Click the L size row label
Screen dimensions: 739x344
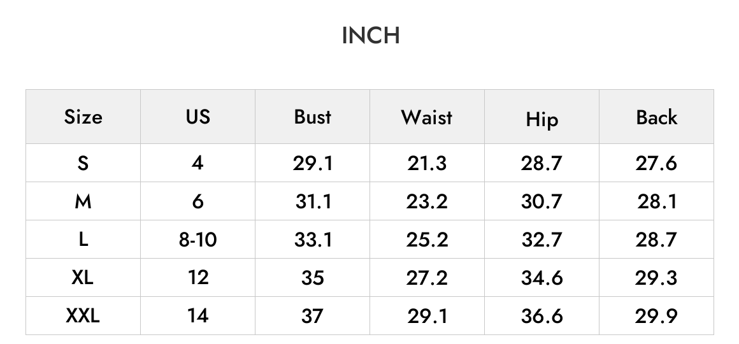pos(83,240)
